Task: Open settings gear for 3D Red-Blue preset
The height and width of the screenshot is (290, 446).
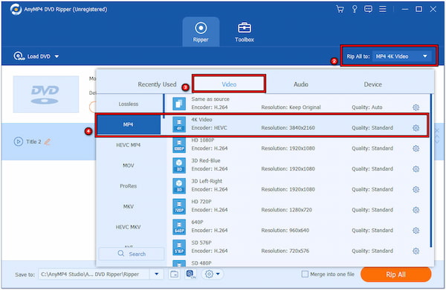Action: pyautogui.click(x=416, y=169)
